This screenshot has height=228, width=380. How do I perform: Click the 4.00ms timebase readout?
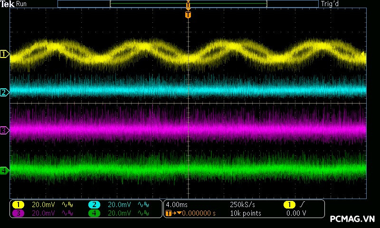point(177,205)
